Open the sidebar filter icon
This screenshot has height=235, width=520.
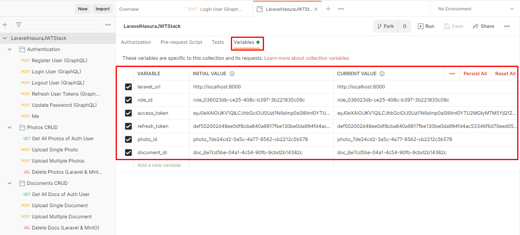(18, 25)
